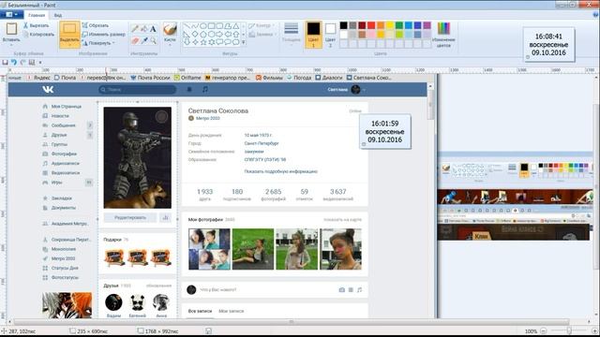Open the Rotate dropdown menu
The width and height of the screenshot is (600, 337).
pyautogui.click(x=98, y=43)
